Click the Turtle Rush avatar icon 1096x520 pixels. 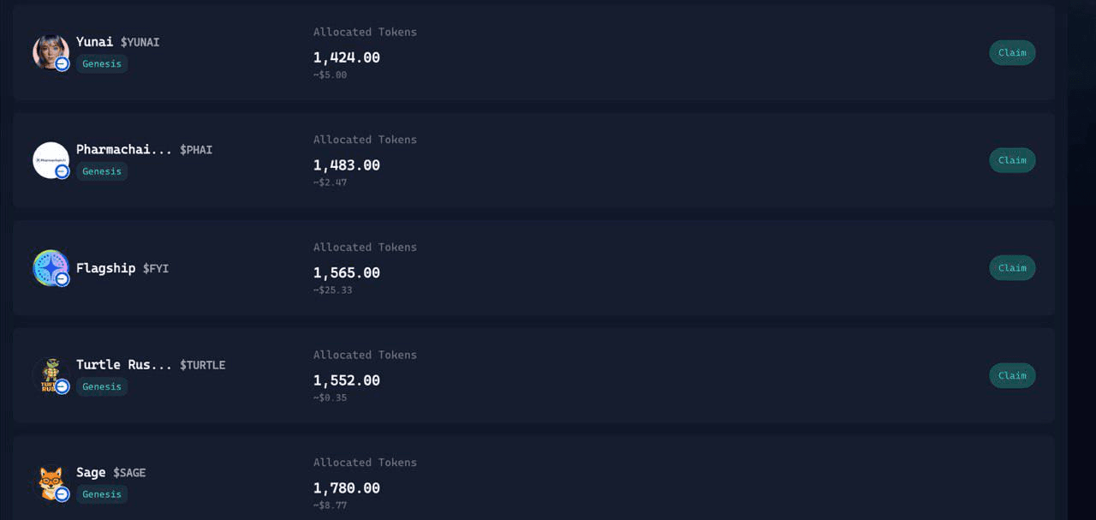tap(51, 375)
